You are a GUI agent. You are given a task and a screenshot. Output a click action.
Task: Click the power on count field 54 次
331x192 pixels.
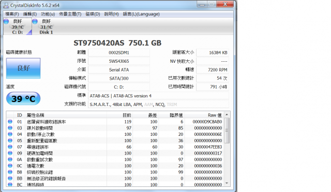[213, 78]
